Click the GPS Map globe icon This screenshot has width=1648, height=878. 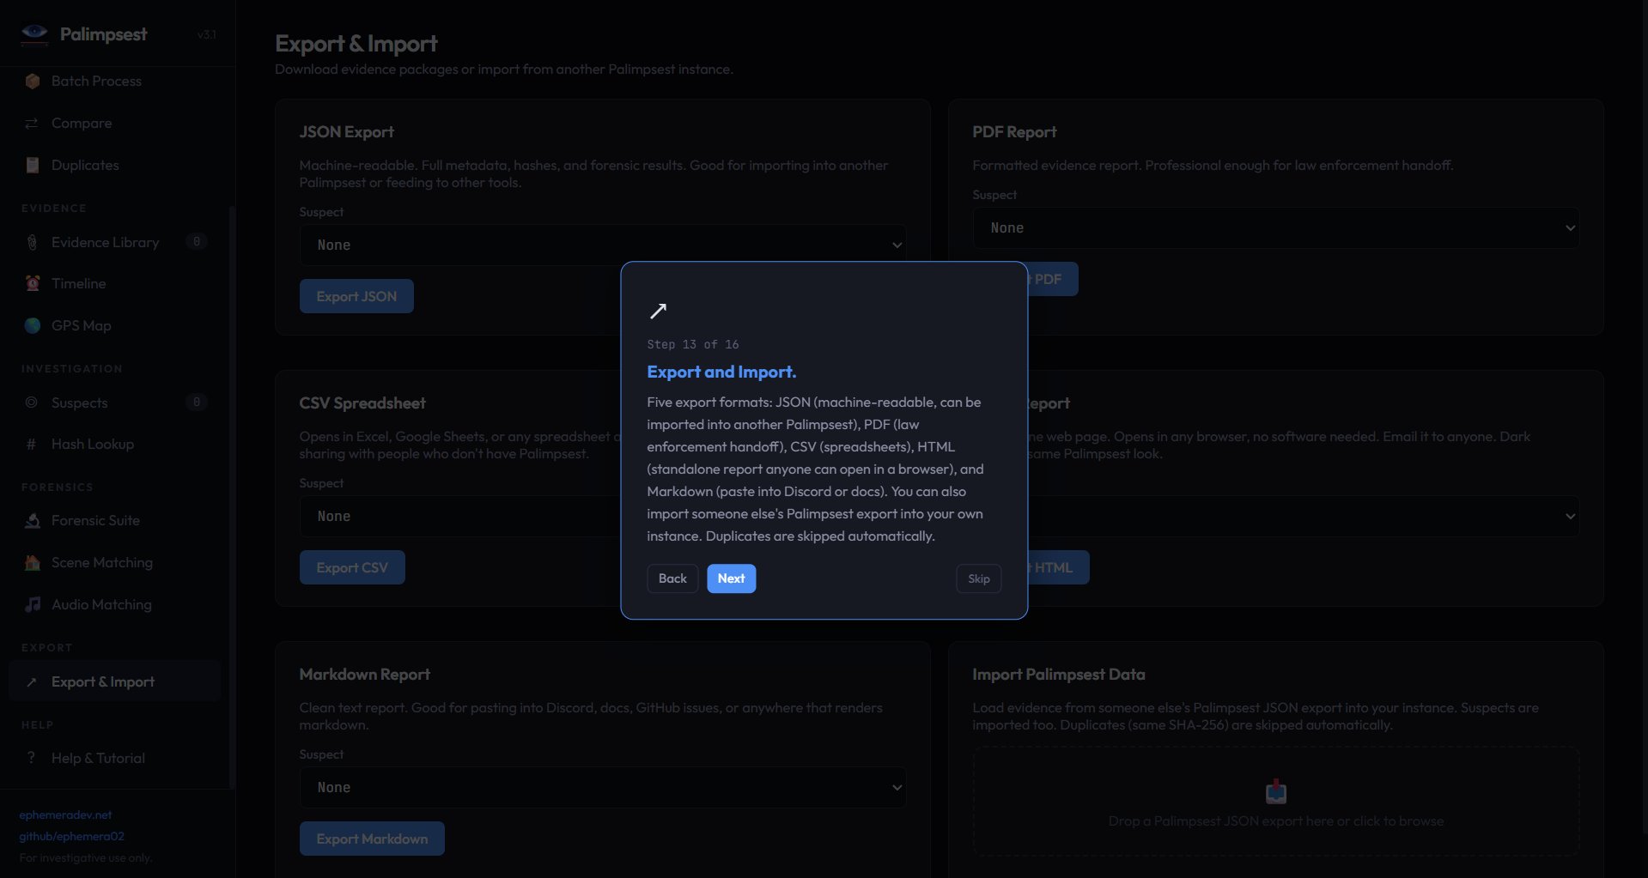33,326
